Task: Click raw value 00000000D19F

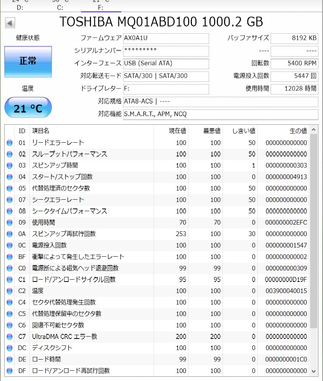Action: [x=286, y=280]
